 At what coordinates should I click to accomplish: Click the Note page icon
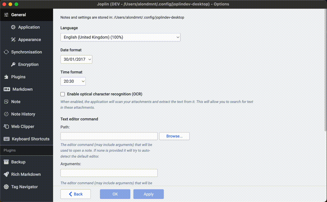click(x=6, y=101)
